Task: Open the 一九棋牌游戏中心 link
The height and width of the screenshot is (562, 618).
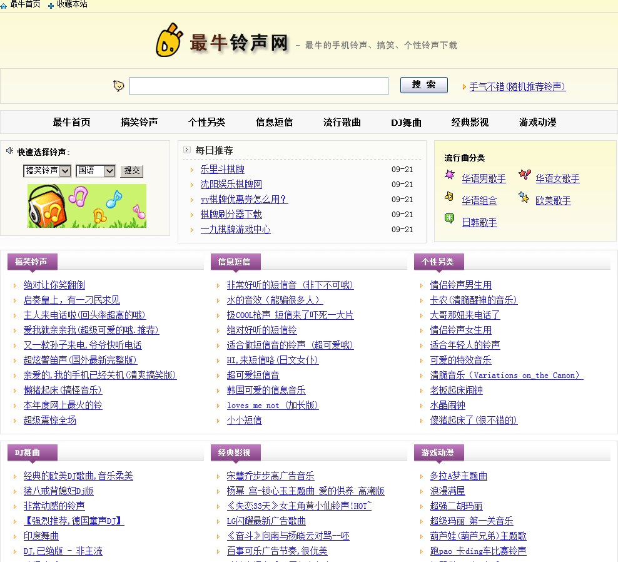Action: 235,229
